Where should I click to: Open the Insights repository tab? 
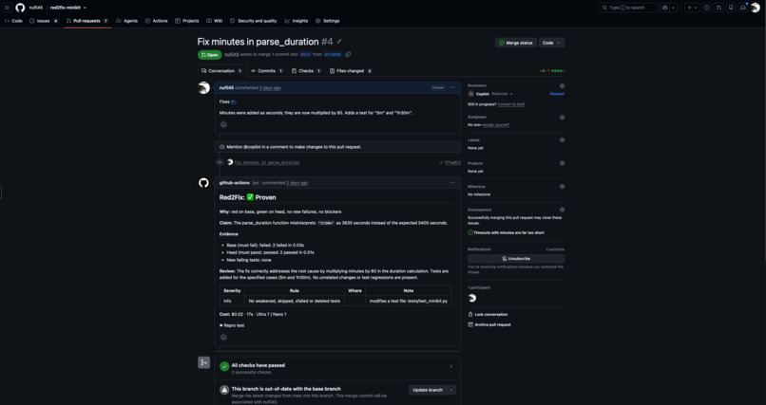click(297, 21)
